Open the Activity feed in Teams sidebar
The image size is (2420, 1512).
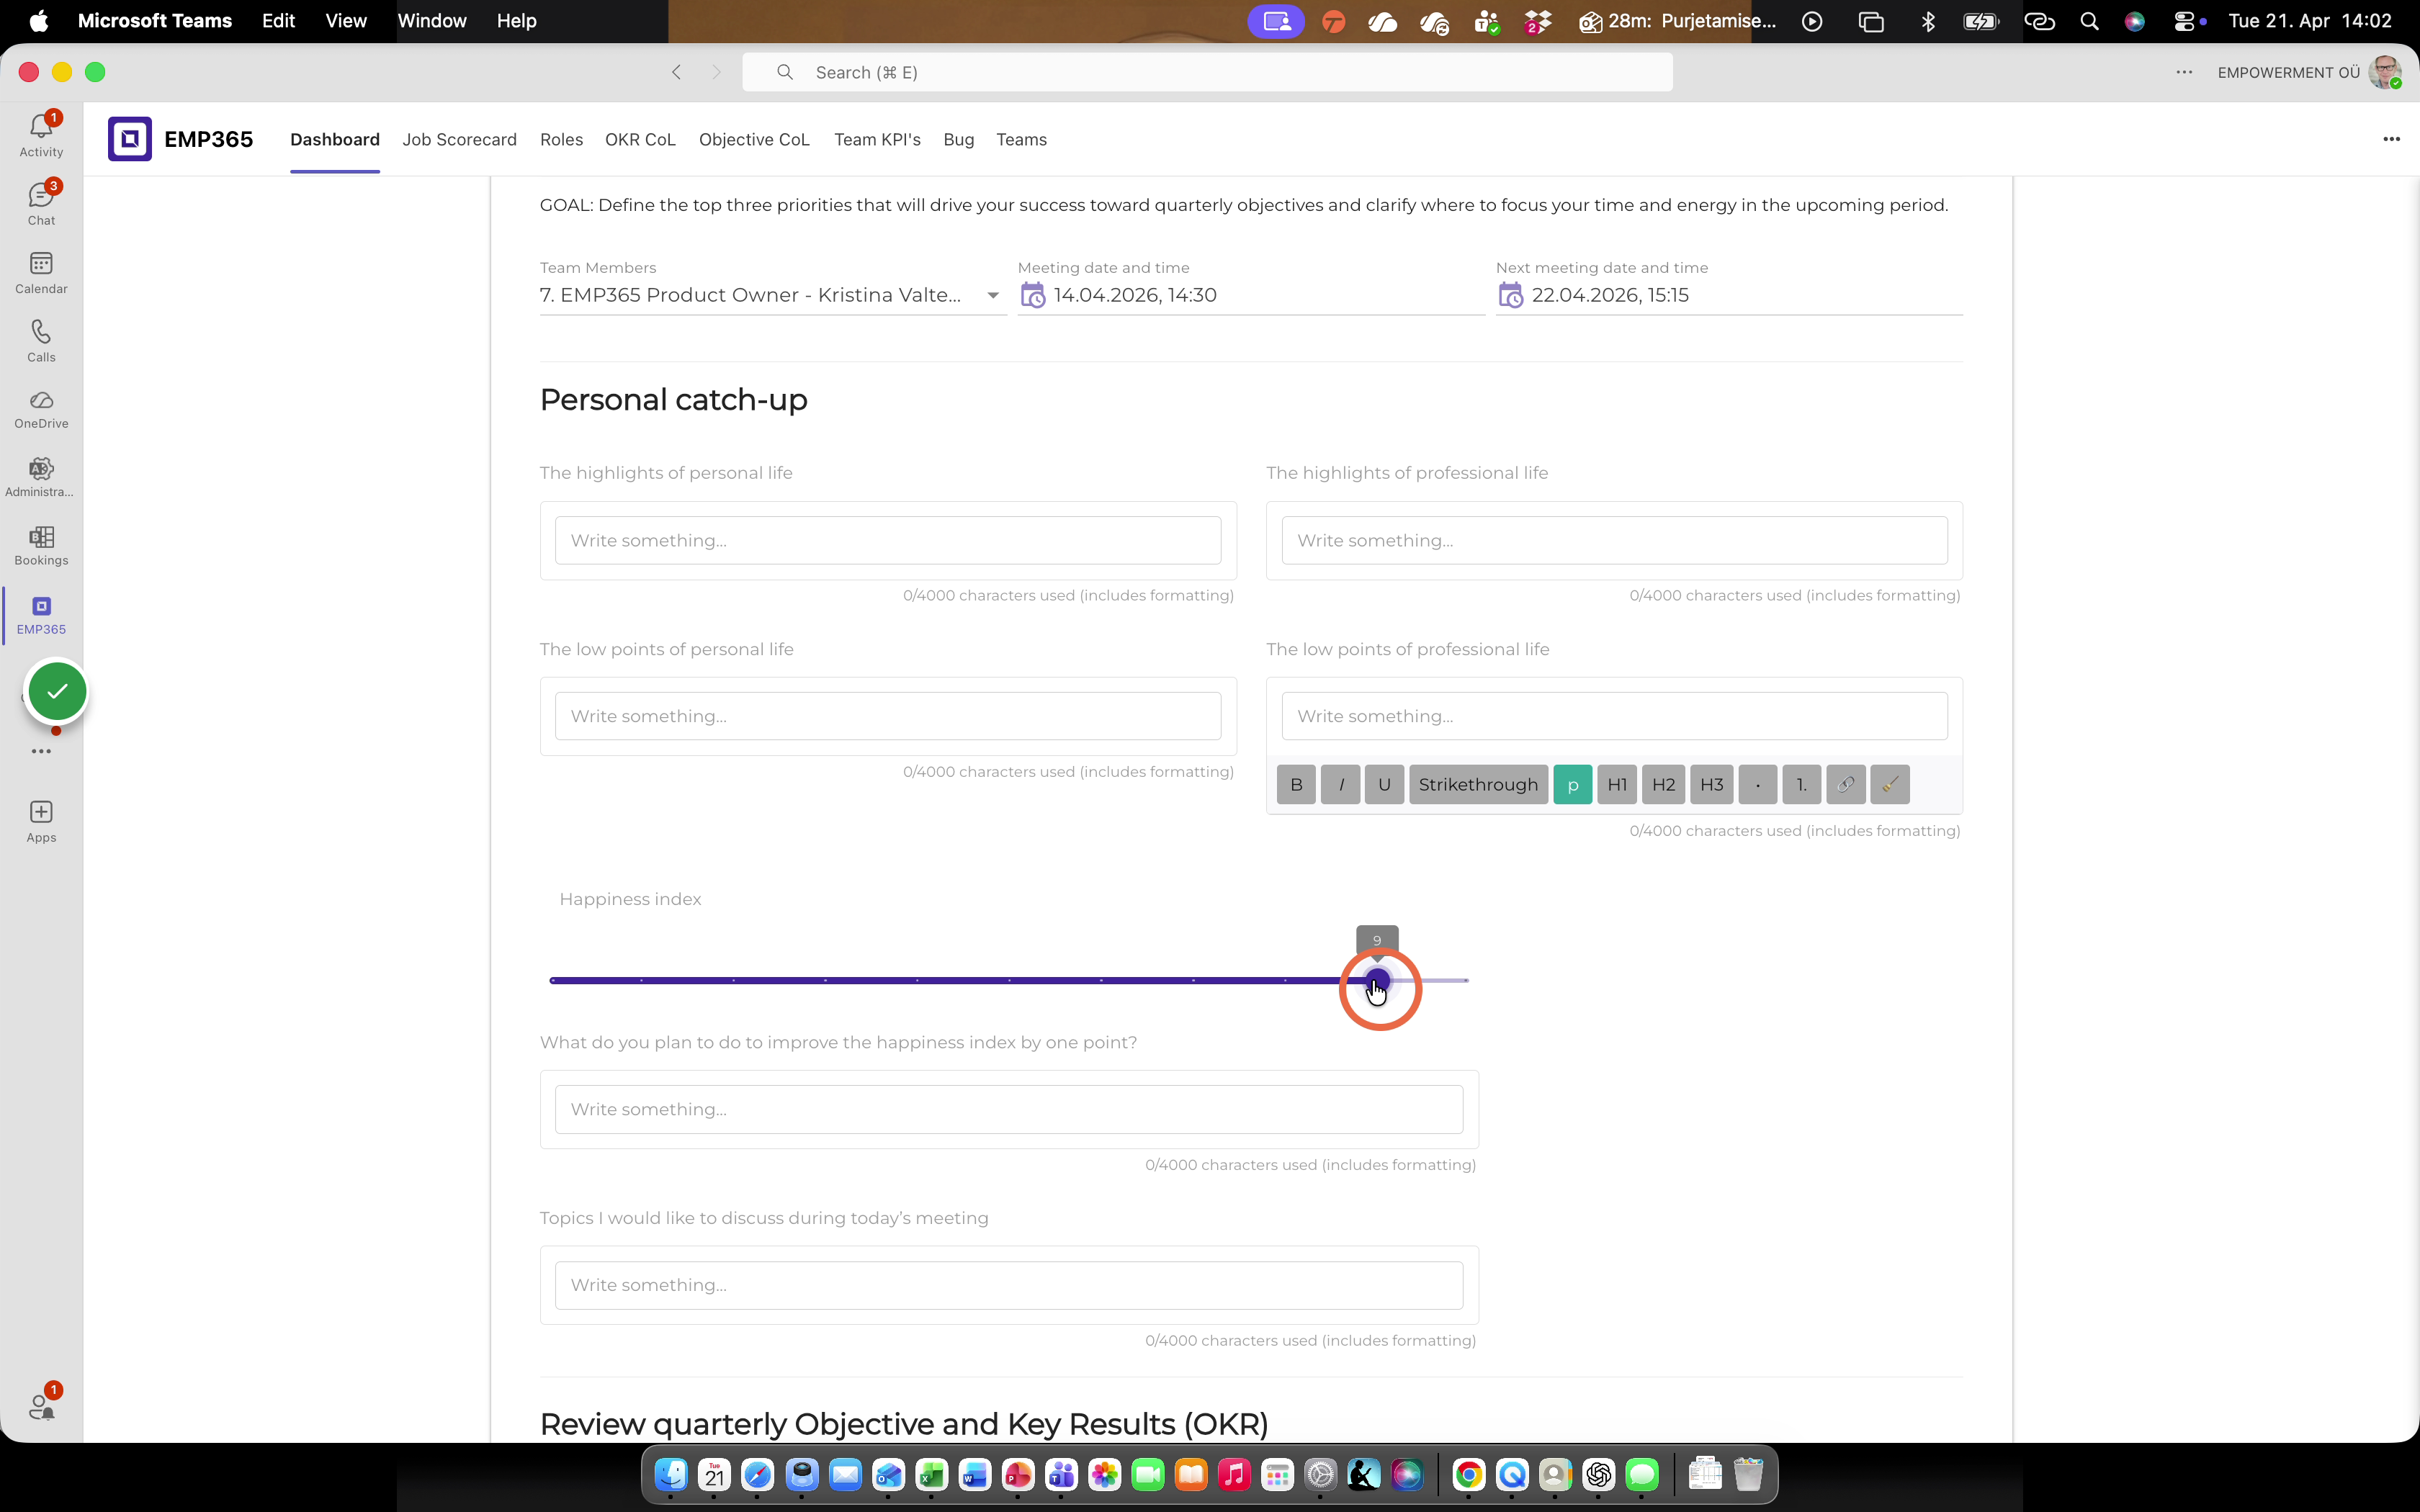(41, 134)
